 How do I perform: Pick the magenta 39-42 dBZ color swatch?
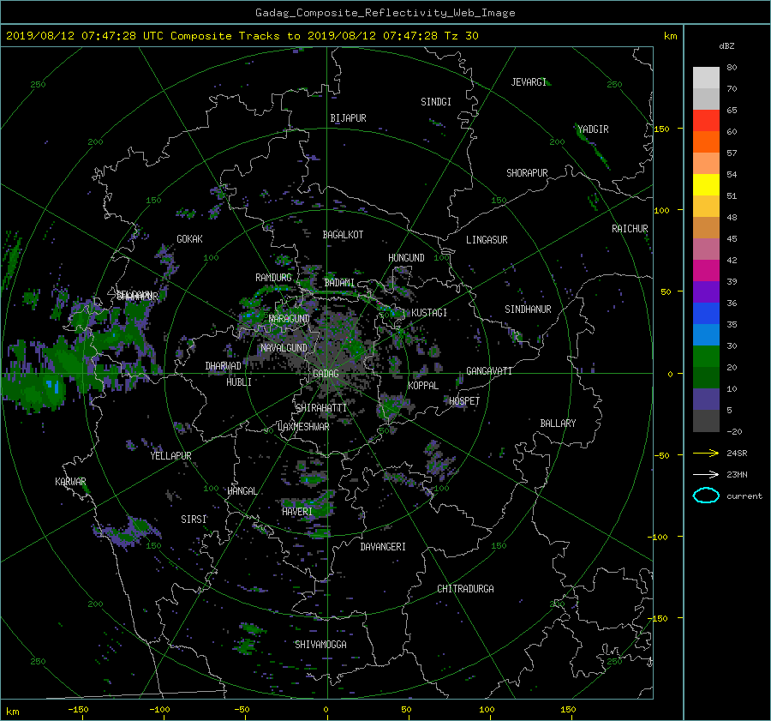[x=706, y=270]
